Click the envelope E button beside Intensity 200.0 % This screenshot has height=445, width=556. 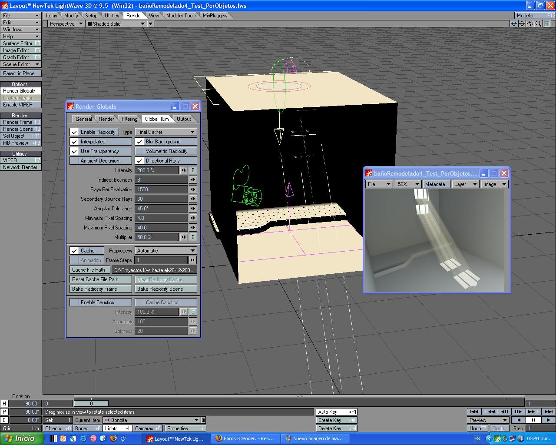click(193, 170)
